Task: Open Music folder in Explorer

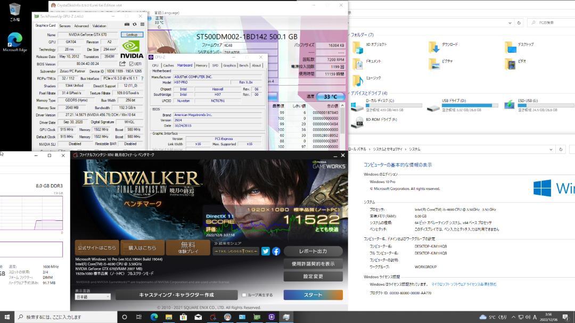Action: click(x=367, y=80)
